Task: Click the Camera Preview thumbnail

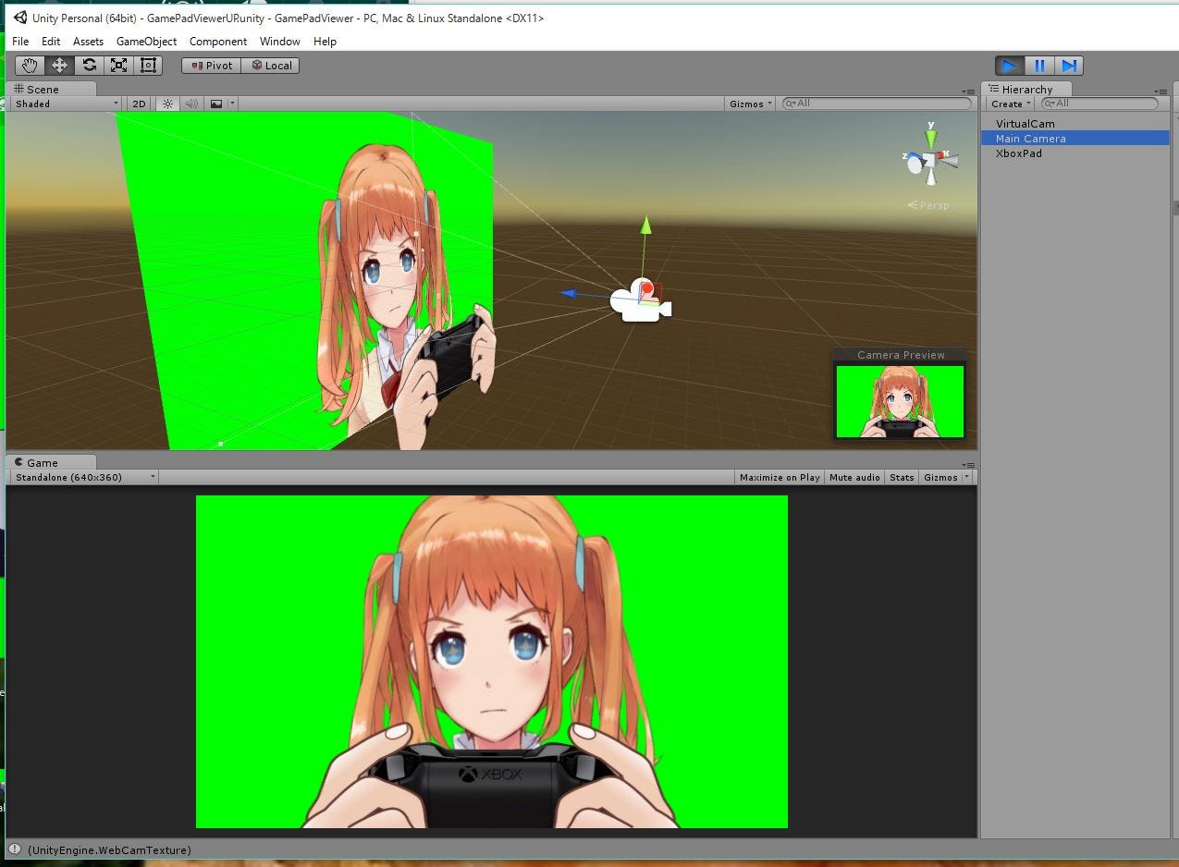Action: pos(900,401)
